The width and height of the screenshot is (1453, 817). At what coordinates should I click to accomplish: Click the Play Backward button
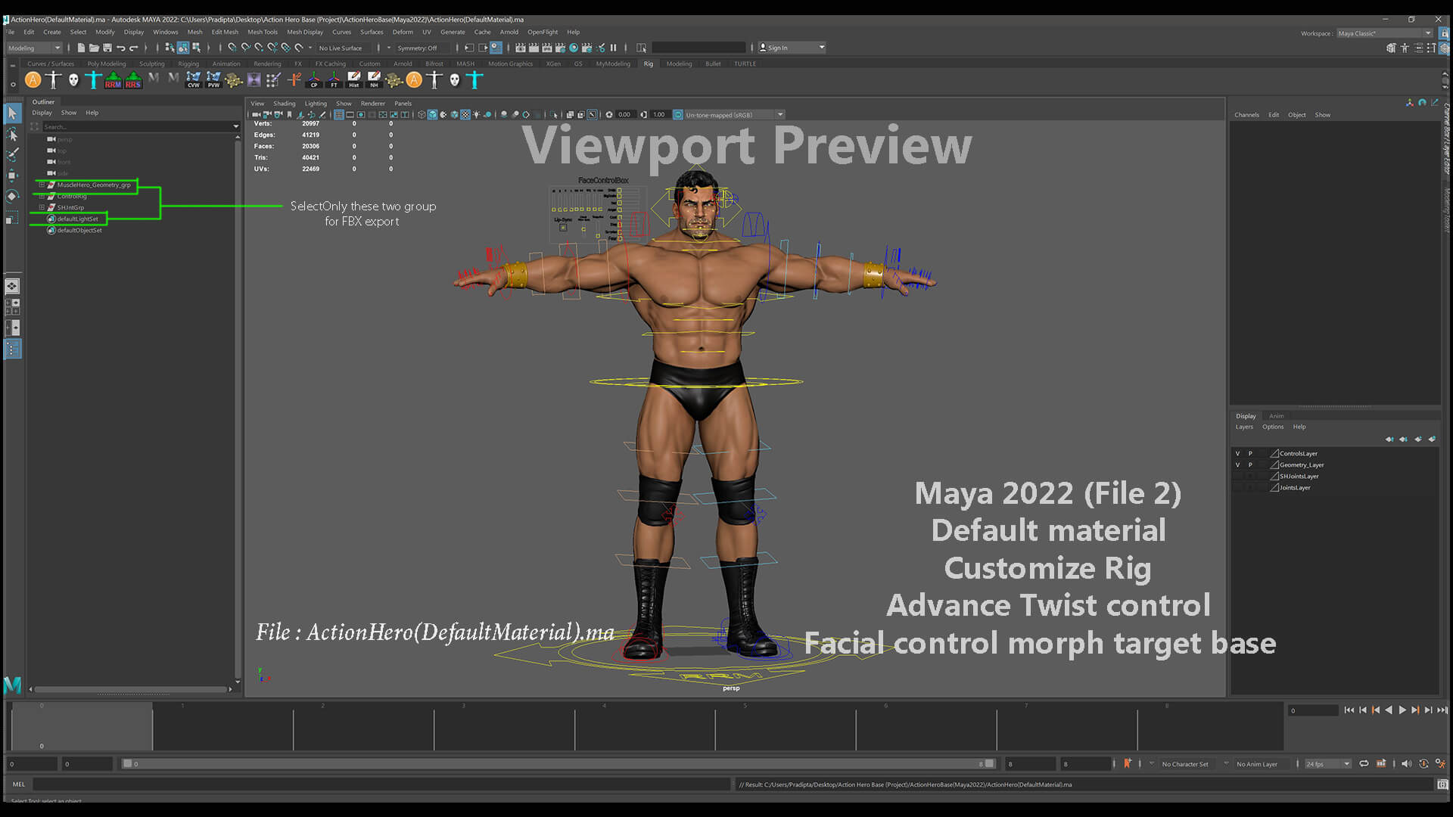point(1389,710)
